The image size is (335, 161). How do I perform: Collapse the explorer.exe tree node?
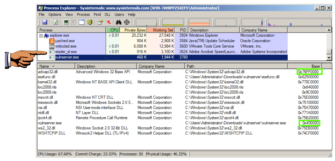(41, 36)
